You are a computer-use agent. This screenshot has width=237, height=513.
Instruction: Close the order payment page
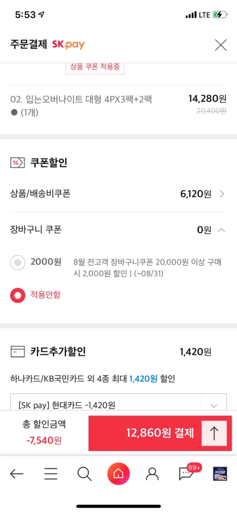tap(221, 45)
